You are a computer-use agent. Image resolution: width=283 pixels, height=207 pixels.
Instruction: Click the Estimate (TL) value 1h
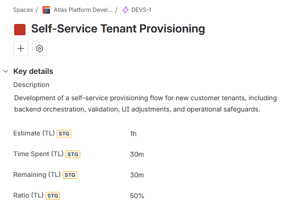(x=133, y=134)
